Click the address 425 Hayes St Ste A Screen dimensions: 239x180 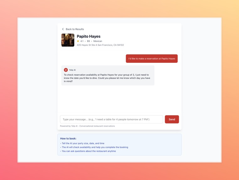pyautogui.click(x=100, y=45)
